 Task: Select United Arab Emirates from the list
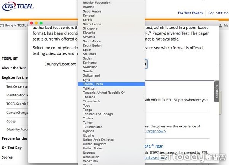pos(98,140)
